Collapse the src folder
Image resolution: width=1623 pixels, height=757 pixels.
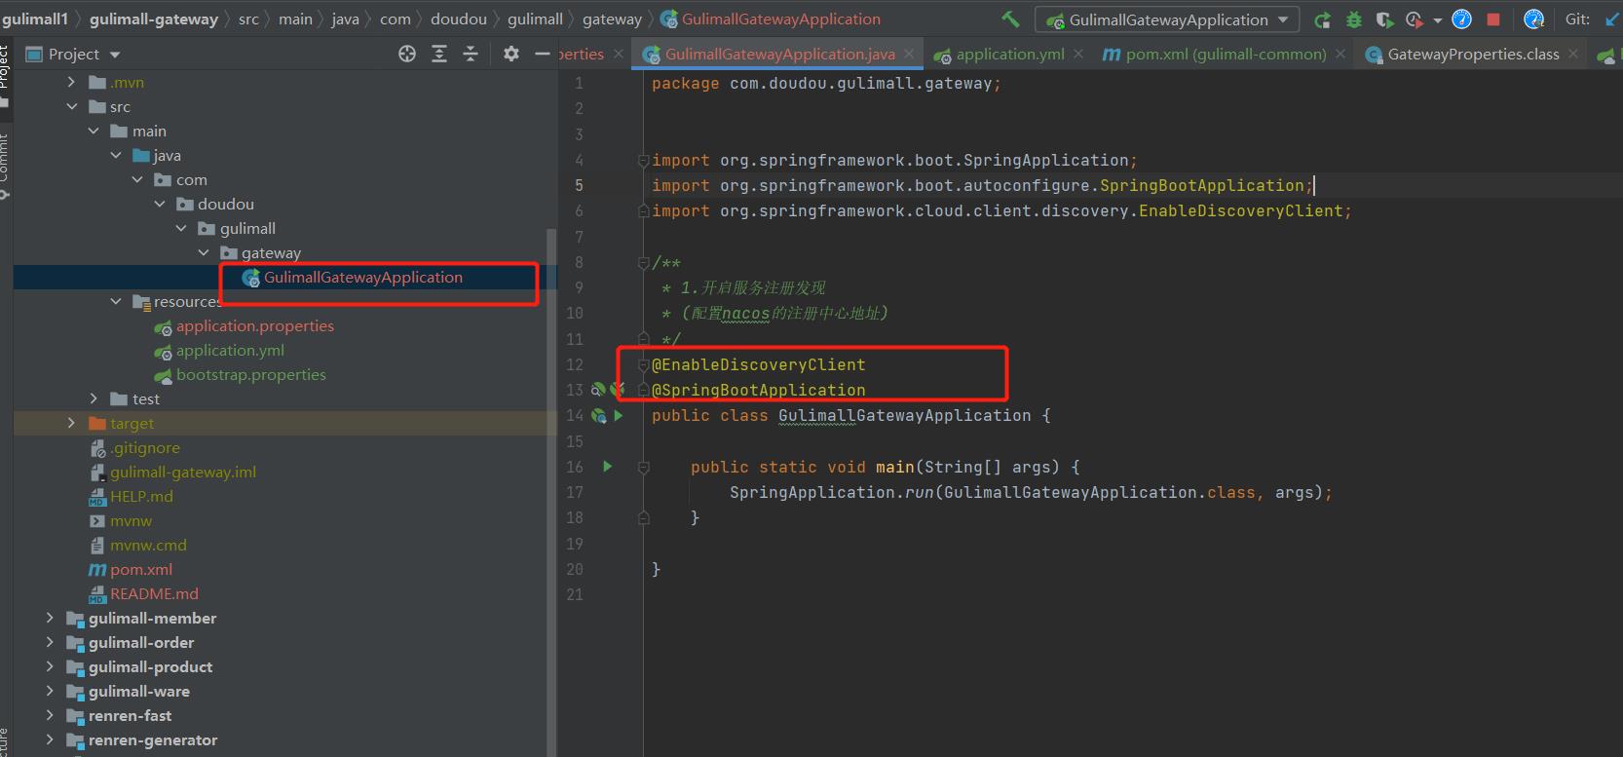pos(71,107)
